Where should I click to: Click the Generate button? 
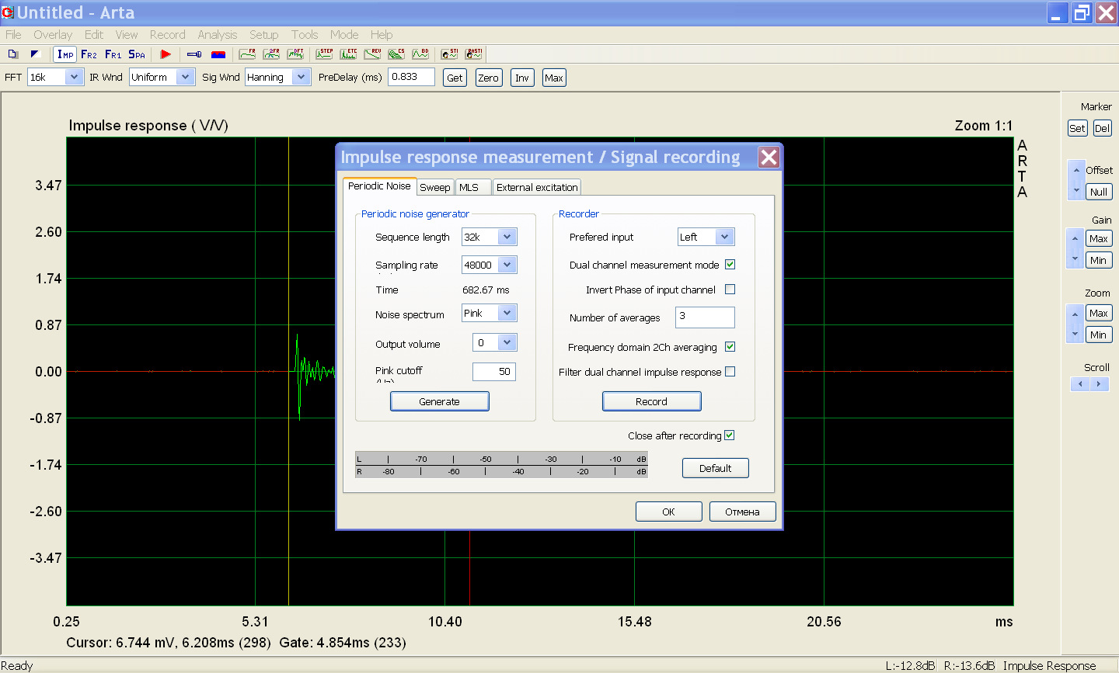439,401
